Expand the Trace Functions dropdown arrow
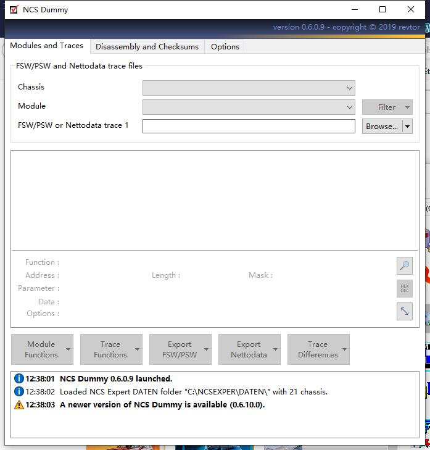This screenshot has width=430, height=450. pos(138,349)
